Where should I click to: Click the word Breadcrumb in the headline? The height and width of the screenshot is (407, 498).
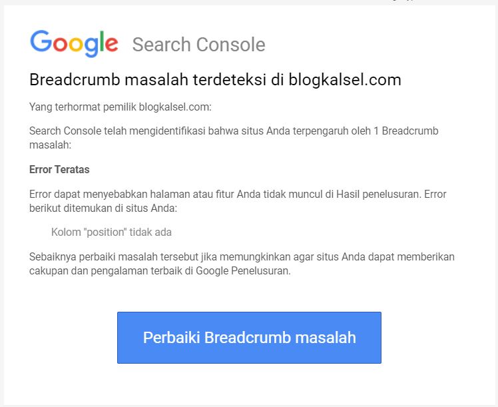click(x=75, y=79)
